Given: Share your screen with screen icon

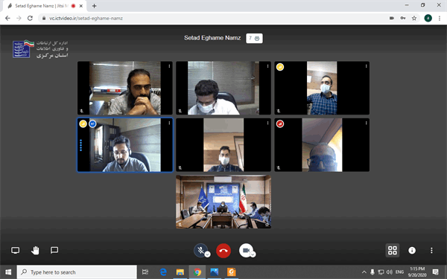Looking at the screenshot, I should tap(15, 250).
